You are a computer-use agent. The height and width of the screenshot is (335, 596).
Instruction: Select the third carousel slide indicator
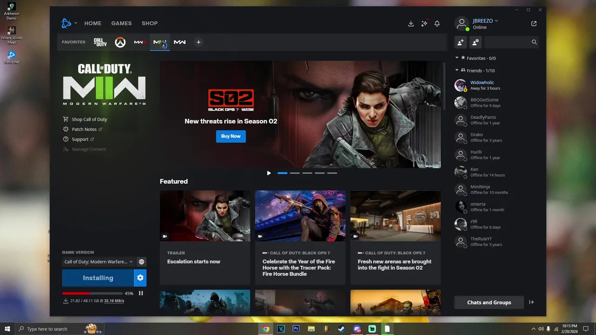click(x=307, y=173)
